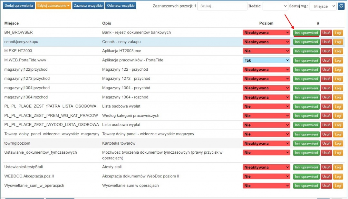348x199 pixels.
Task: Change Poziom dropdown for M.WEB.PortaFide.www
Action: tap(266, 60)
